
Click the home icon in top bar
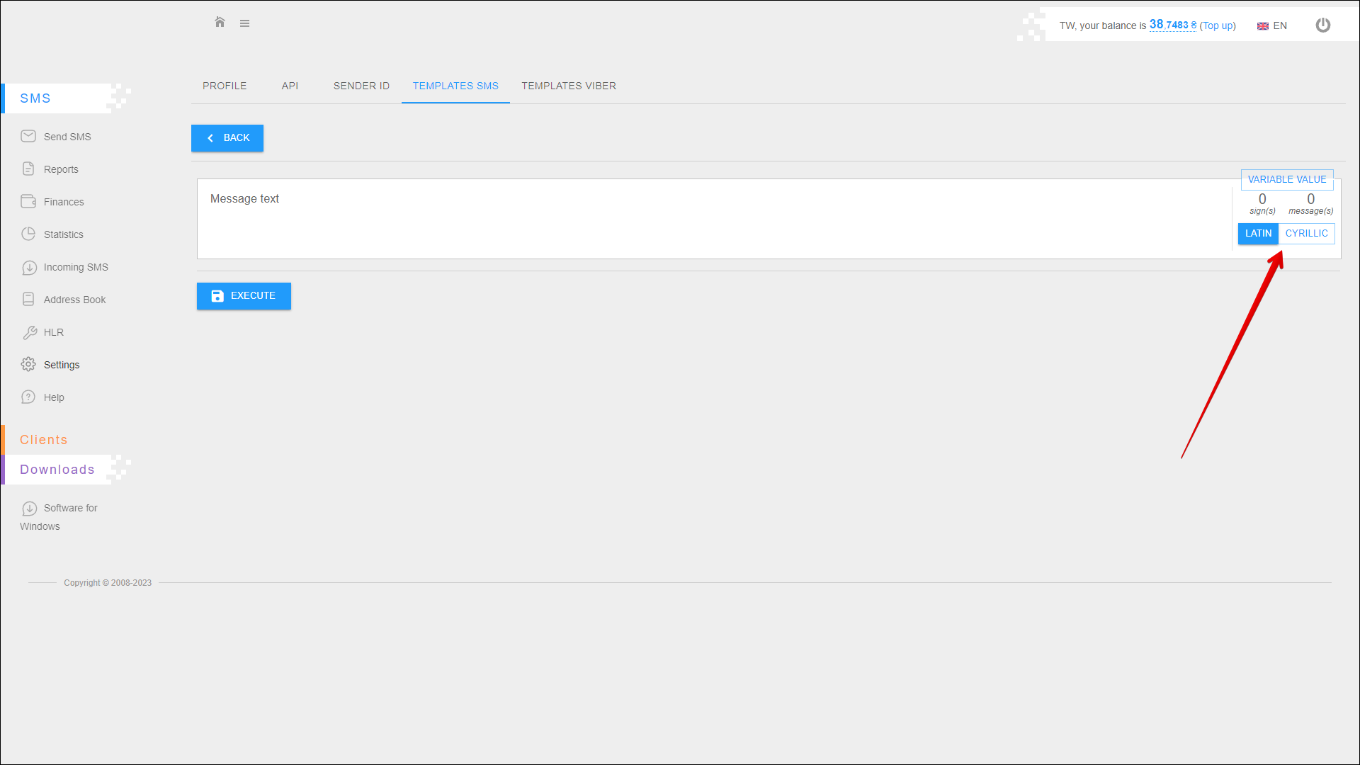(220, 23)
